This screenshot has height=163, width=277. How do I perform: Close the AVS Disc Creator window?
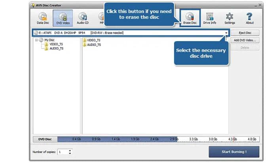click(x=260, y=5)
